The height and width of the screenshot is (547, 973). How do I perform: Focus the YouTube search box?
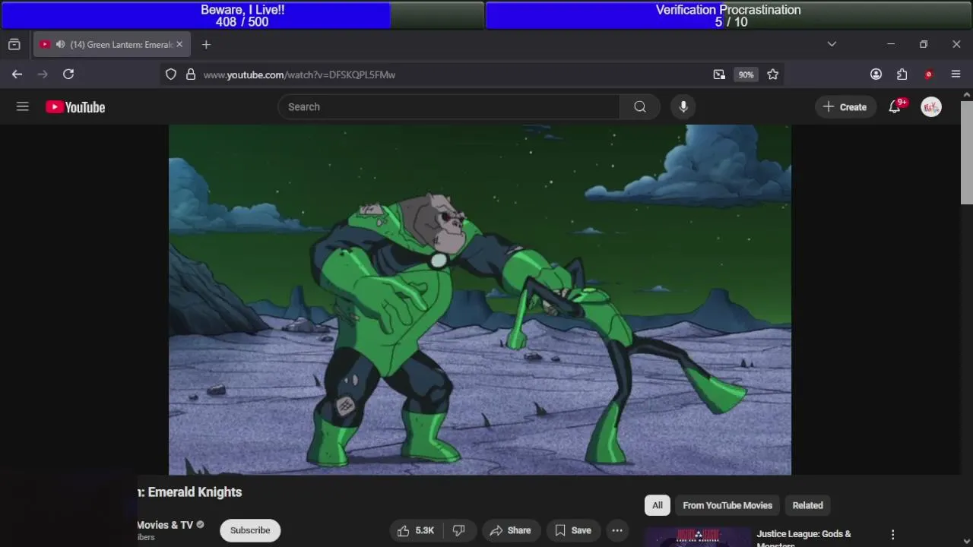click(448, 107)
